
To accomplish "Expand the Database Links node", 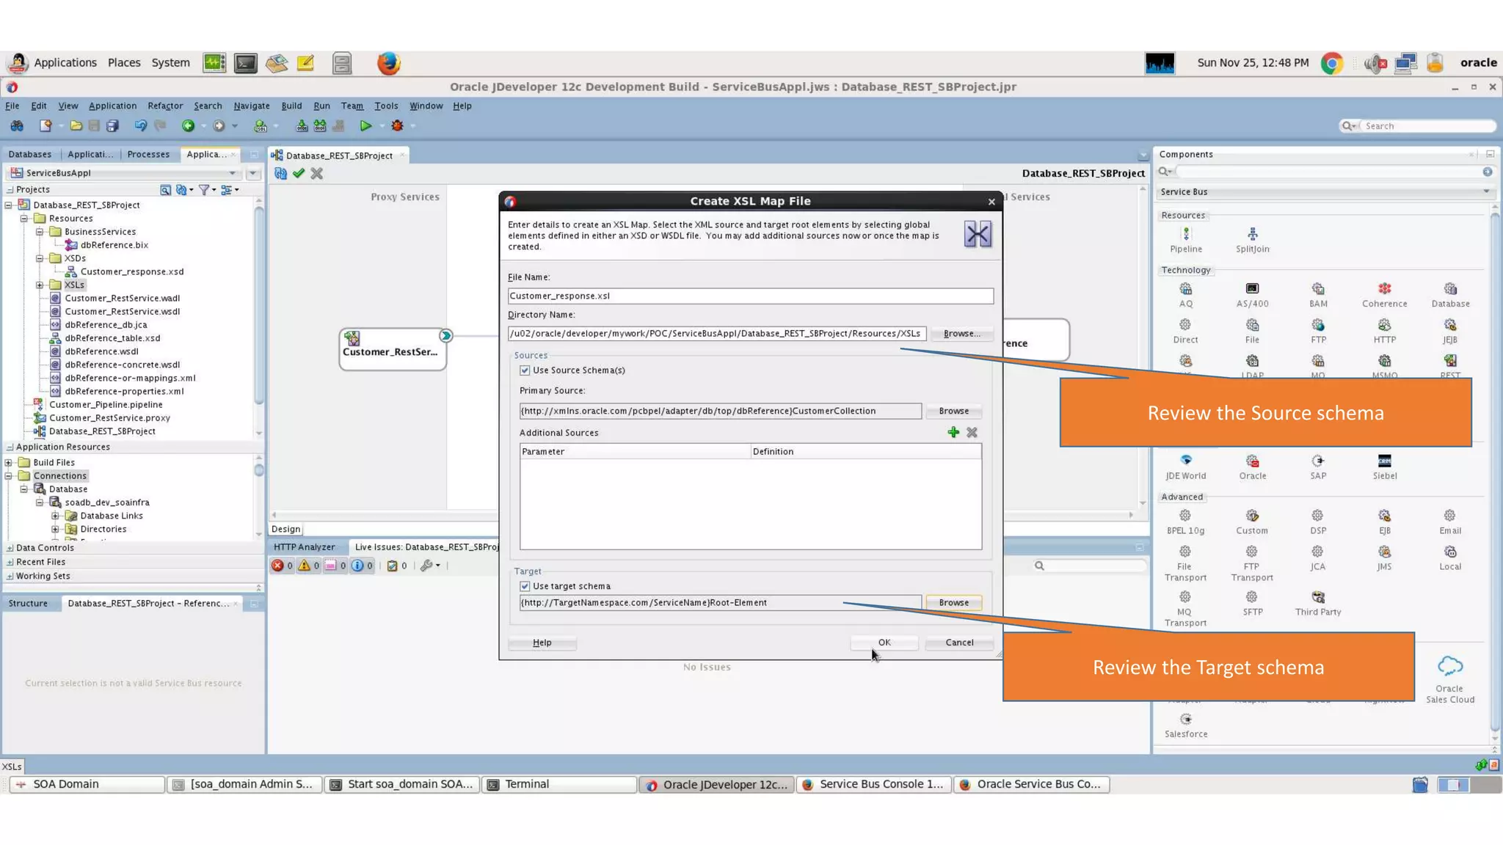I will (55, 516).
